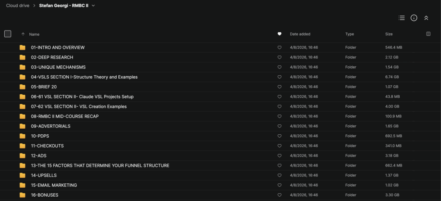Click the 10-PDPS folder icon
Image resolution: width=441 pixels, height=201 pixels.
point(22,136)
